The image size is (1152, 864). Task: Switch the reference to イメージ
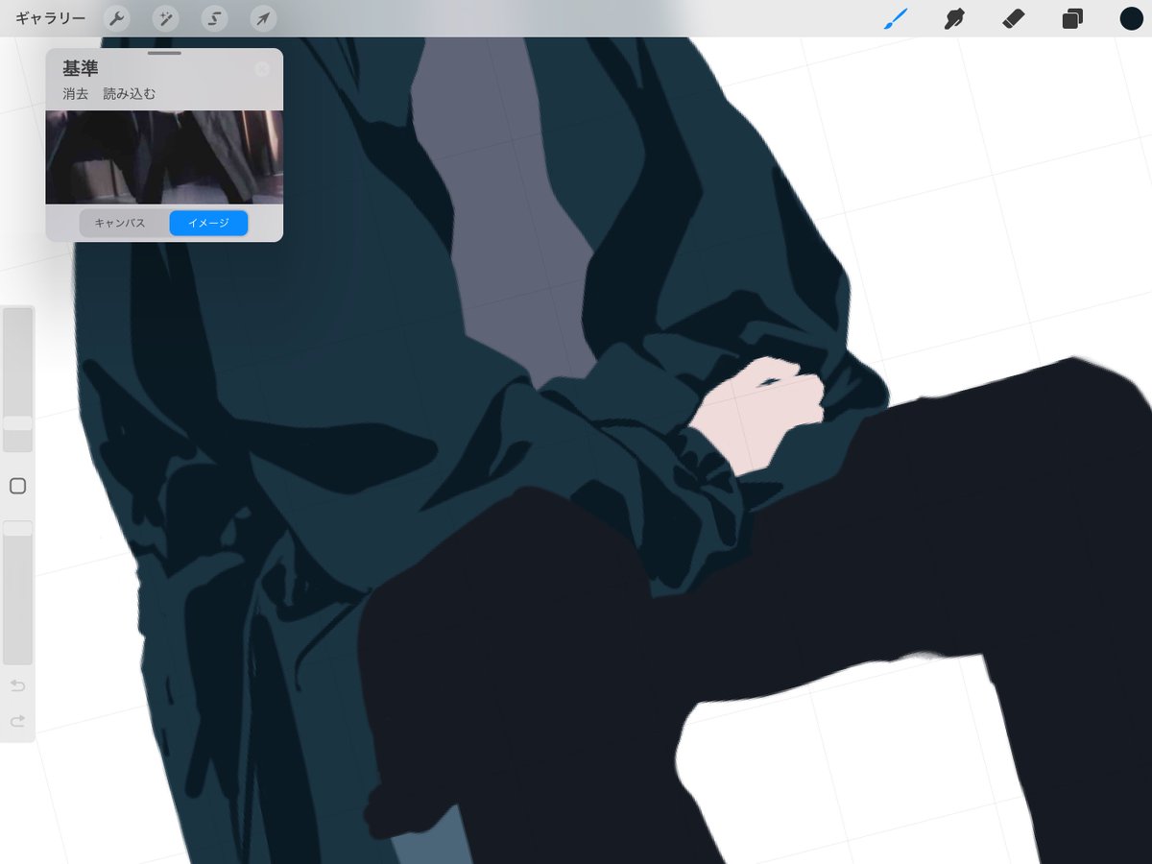[208, 223]
